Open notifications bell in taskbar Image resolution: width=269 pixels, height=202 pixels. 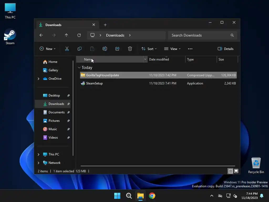[x=262, y=196]
